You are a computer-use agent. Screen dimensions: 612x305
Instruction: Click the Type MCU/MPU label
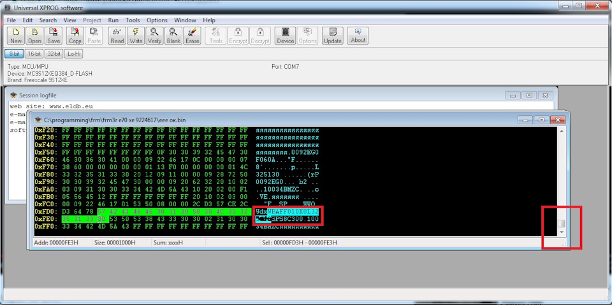(x=27, y=67)
